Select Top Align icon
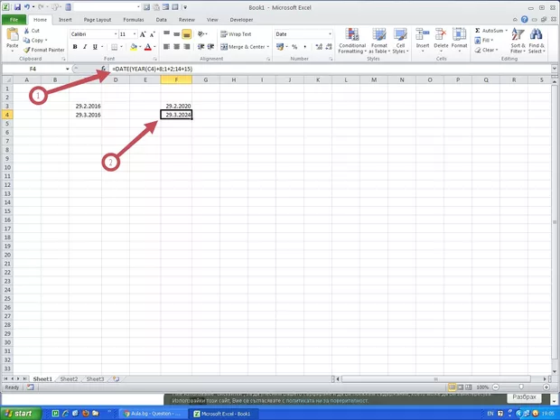Screen dimensions: 560x420 [167, 34]
